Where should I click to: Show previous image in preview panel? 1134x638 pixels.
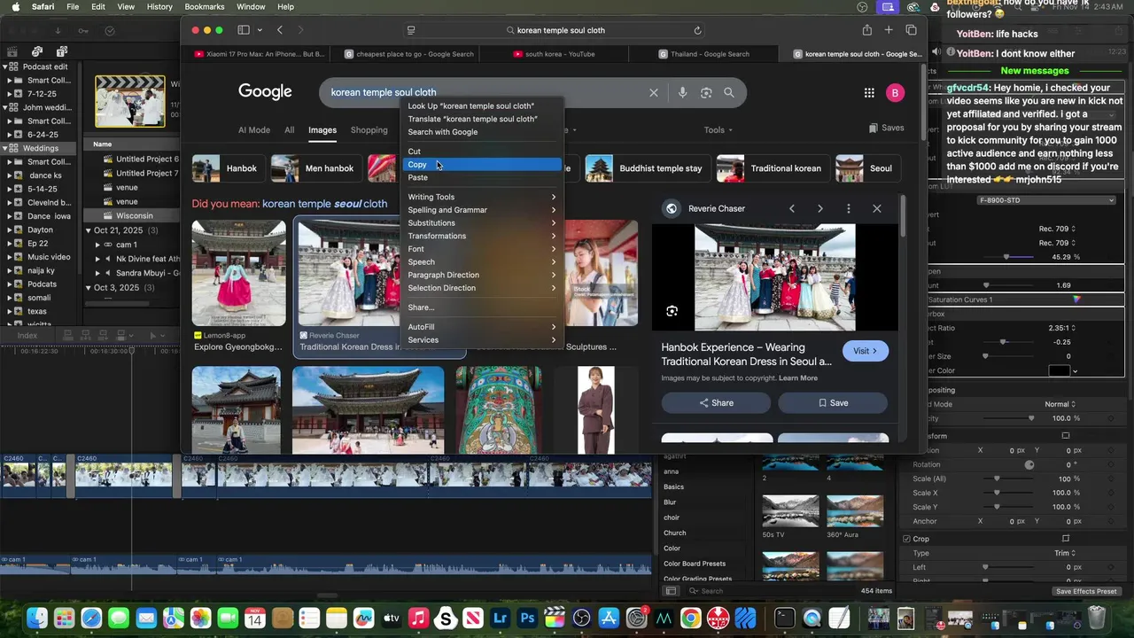[792, 208]
